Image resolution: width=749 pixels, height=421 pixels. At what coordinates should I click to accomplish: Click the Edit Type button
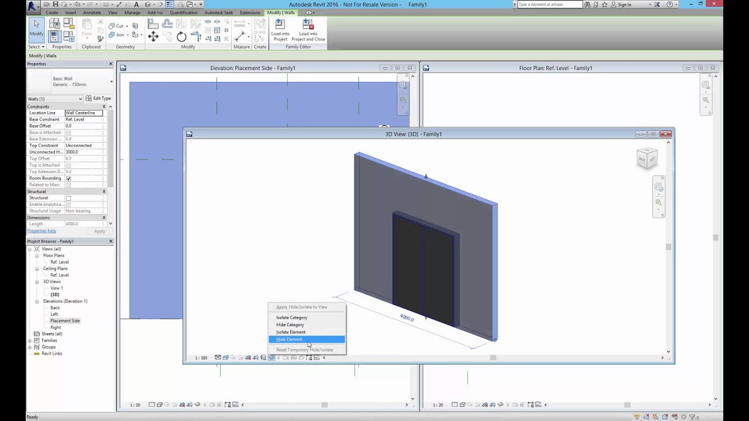98,98
